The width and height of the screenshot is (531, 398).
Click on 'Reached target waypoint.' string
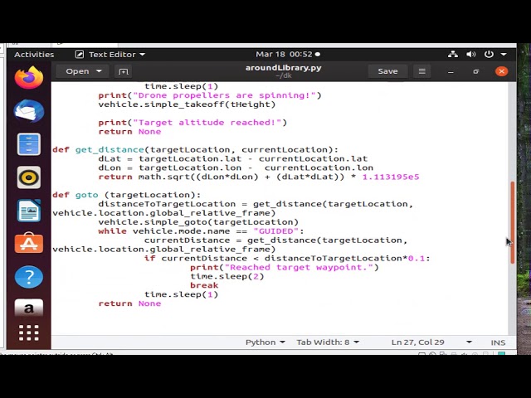(x=299, y=267)
